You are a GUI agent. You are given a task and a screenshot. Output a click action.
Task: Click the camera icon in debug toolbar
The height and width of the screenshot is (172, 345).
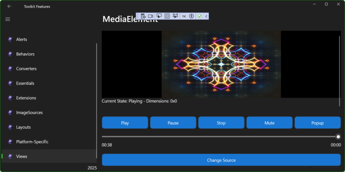[x=151, y=16]
